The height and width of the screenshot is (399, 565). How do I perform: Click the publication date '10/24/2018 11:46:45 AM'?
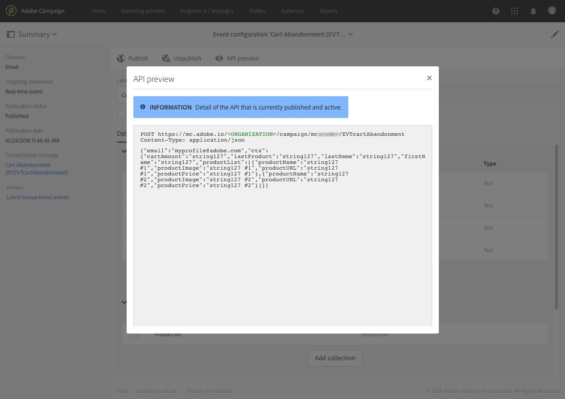tap(32, 141)
